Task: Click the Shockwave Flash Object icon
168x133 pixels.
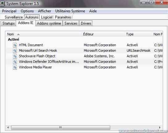Action: 15,56
